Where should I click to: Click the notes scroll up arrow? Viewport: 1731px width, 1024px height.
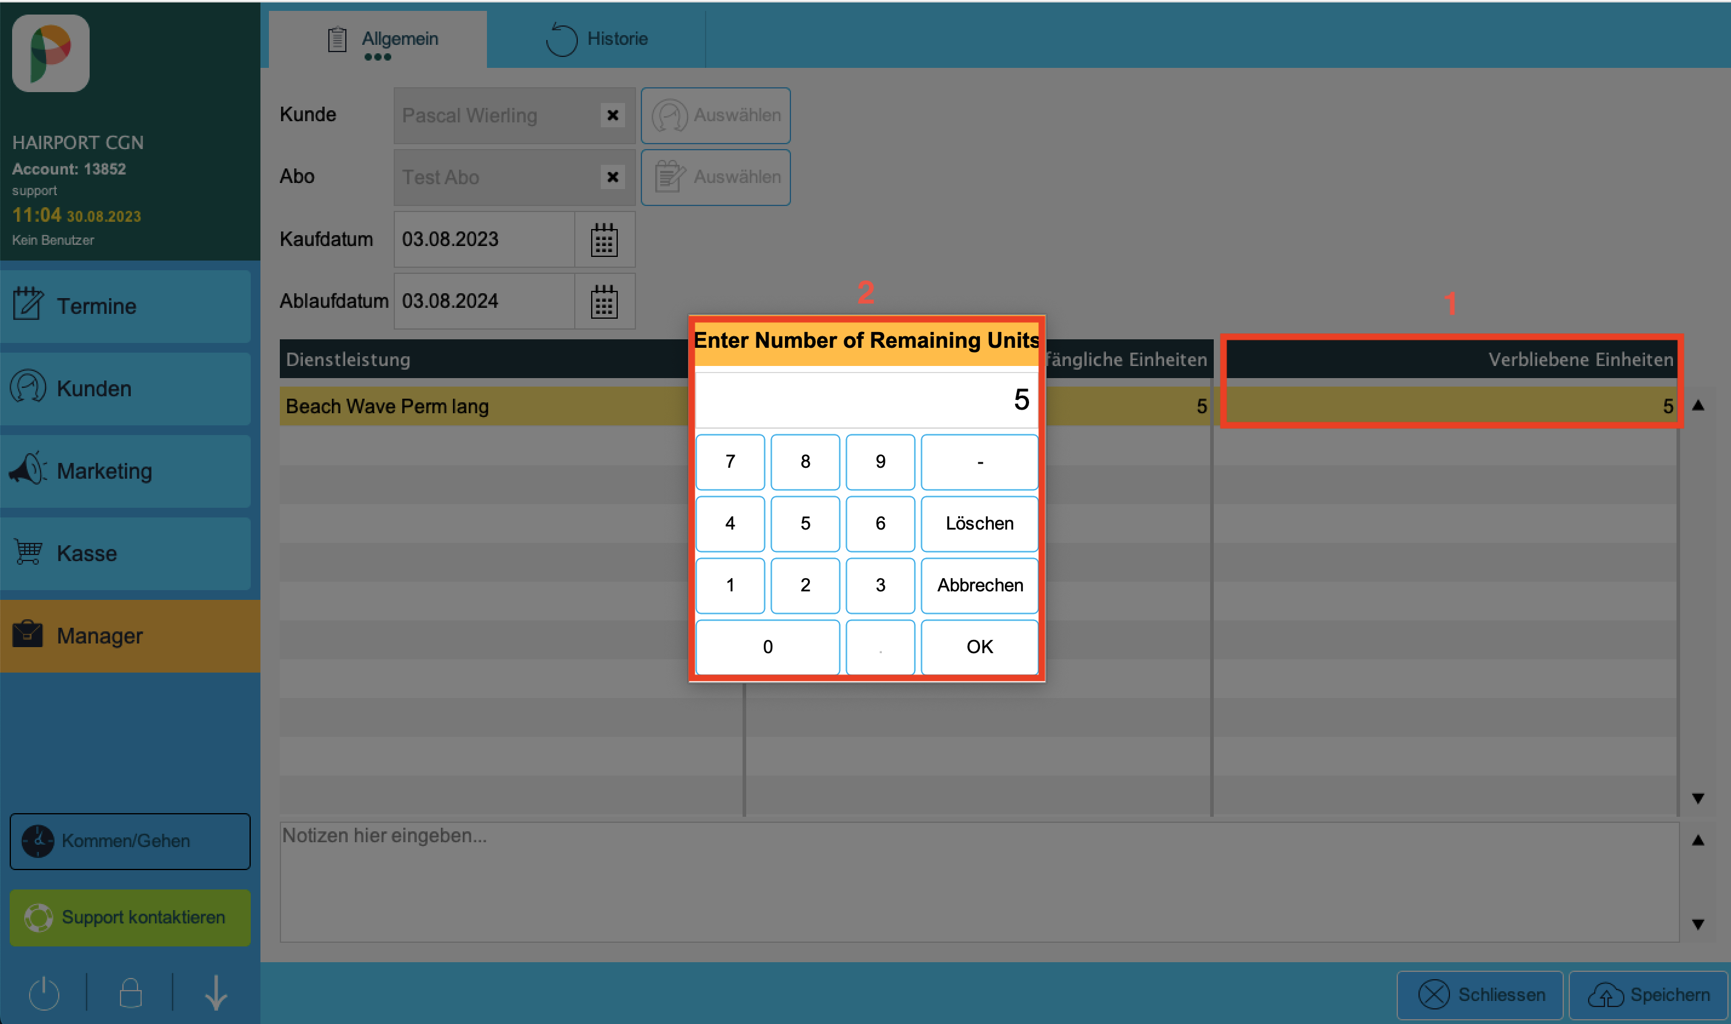click(x=1698, y=840)
